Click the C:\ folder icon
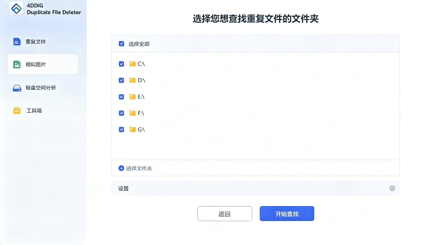Screen dimensions: 424x245 (x=132, y=64)
